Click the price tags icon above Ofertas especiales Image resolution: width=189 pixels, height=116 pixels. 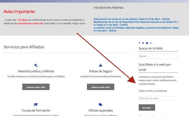pyautogui.click(x=100, y=104)
